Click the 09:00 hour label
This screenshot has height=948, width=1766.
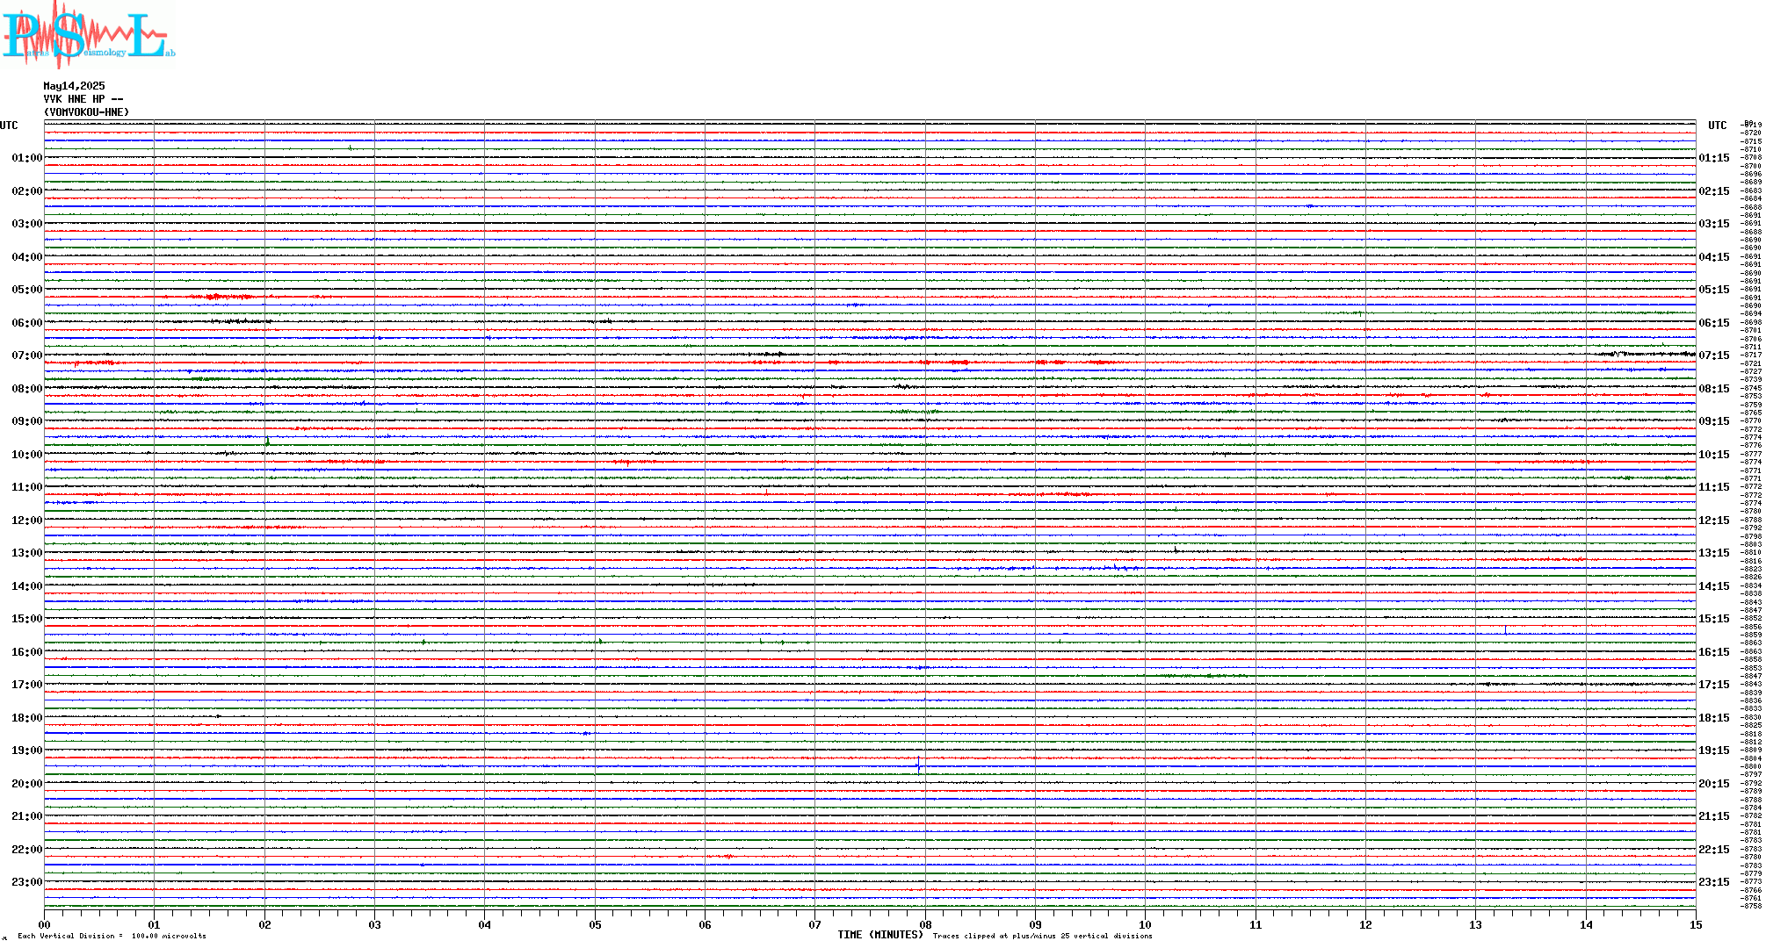pyautogui.click(x=27, y=421)
